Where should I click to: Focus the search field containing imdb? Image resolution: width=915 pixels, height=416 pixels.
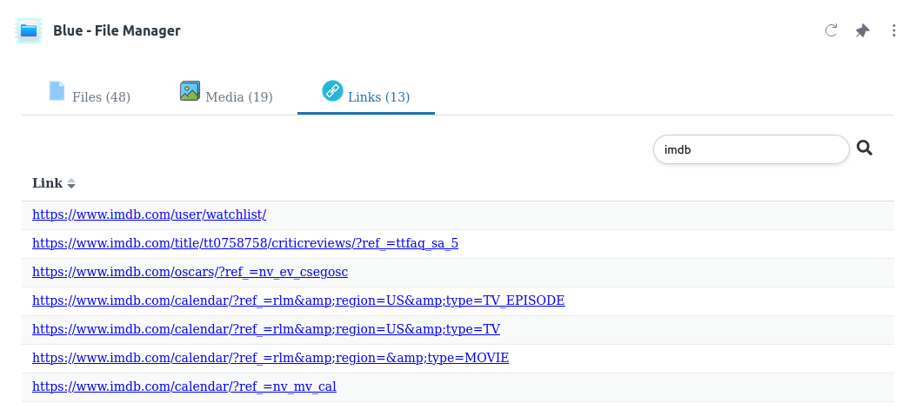point(751,149)
